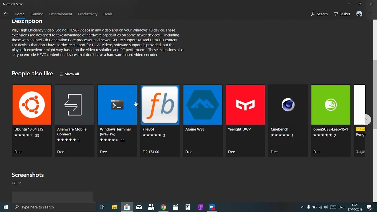The width and height of the screenshot is (377, 212).
Task: Click the Alpine WSL title text
Action: [195, 129]
